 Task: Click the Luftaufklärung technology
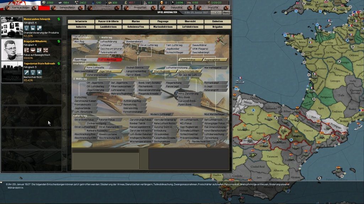111,42
